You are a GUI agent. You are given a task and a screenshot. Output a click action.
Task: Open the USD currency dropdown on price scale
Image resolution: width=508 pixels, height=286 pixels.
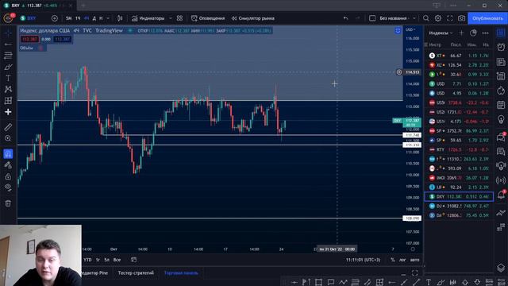pos(410,30)
